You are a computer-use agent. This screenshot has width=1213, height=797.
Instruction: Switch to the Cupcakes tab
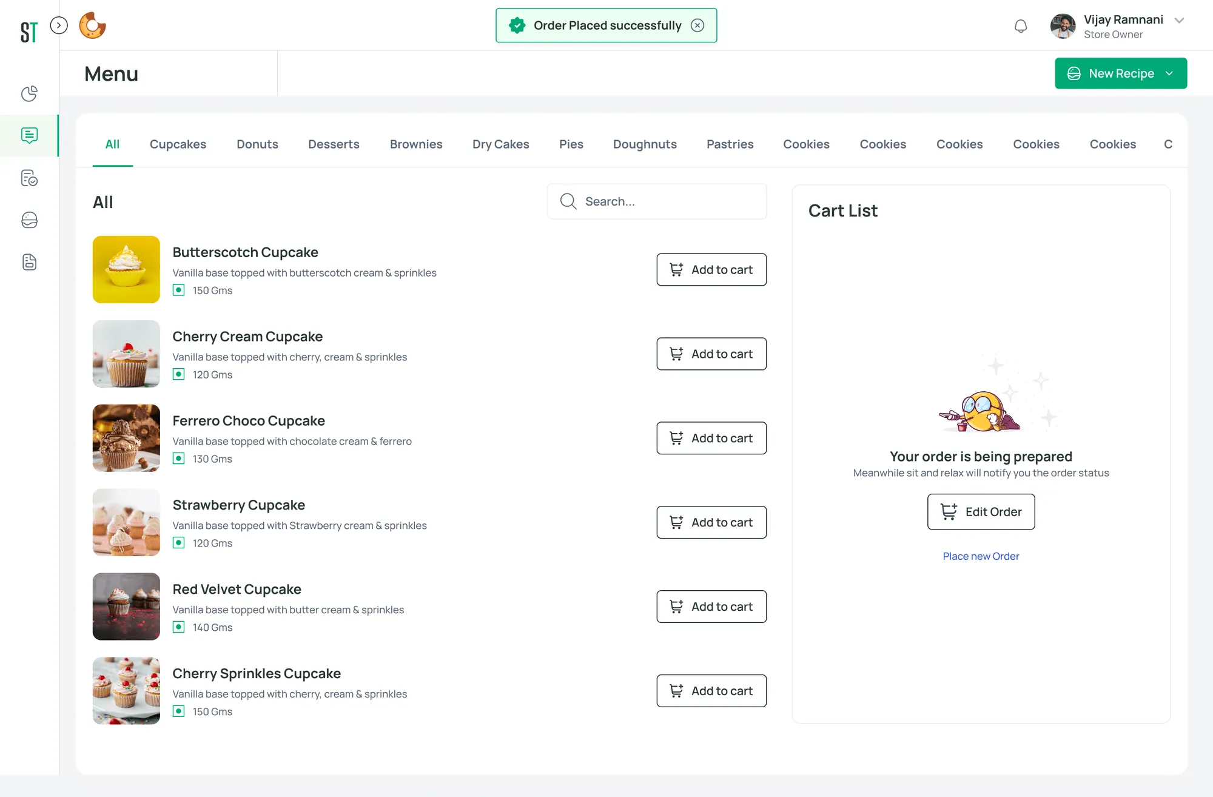[x=178, y=144]
